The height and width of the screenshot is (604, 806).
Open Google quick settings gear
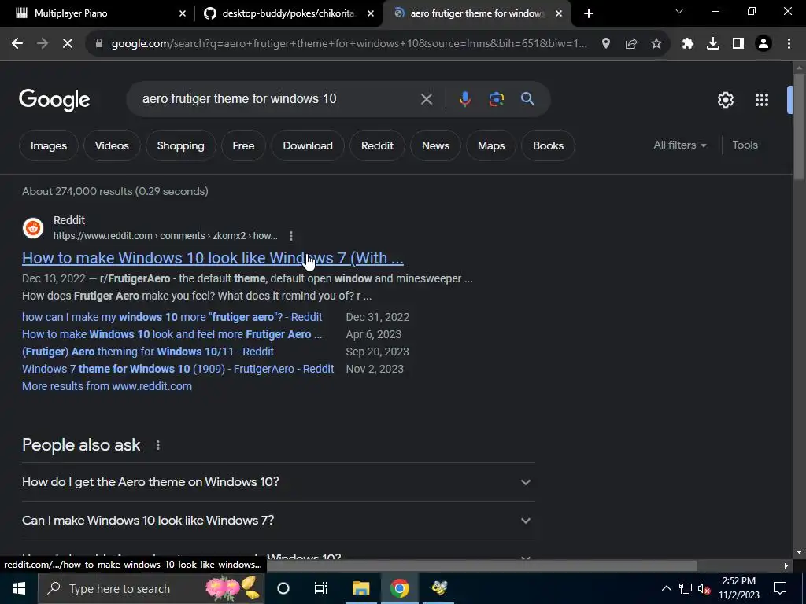point(725,100)
